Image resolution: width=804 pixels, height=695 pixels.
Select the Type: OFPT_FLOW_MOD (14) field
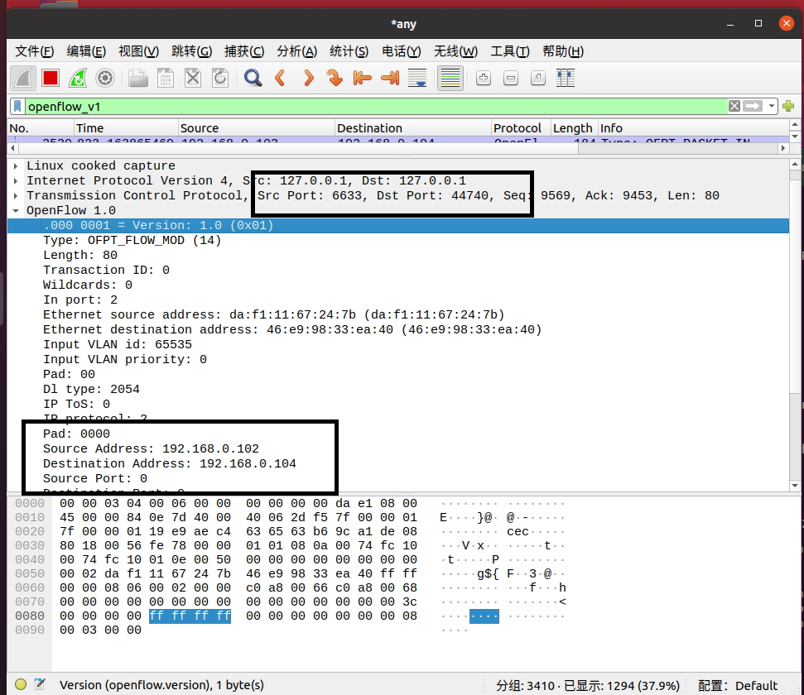point(132,241)
